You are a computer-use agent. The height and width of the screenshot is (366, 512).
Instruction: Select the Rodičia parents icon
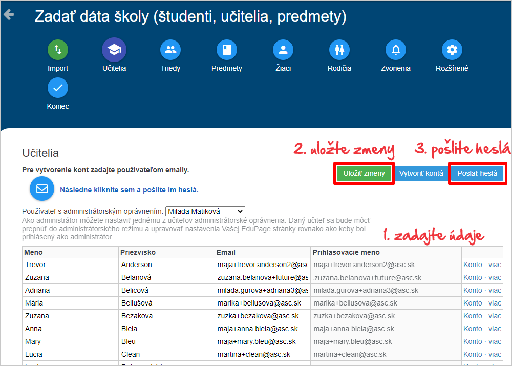[339, 50]
